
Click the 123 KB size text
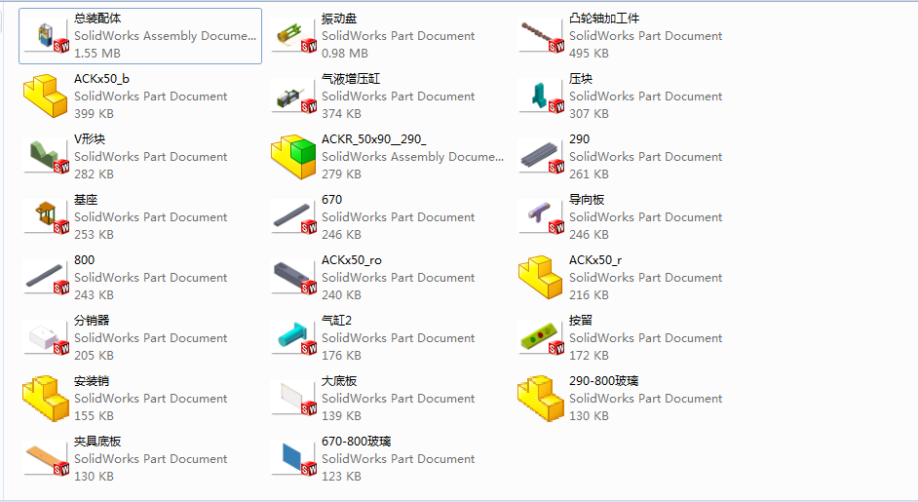(x=341, y=477)
